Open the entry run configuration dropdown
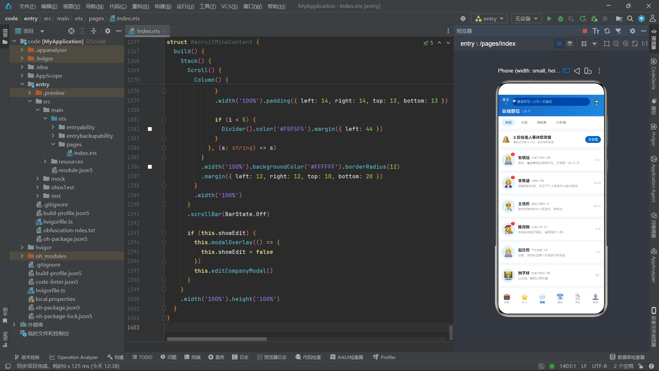659x371 pixels. pos(489,19)
